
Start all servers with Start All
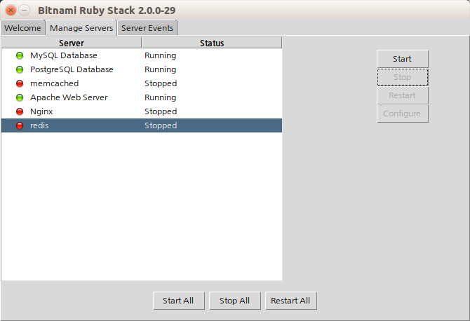179,301
